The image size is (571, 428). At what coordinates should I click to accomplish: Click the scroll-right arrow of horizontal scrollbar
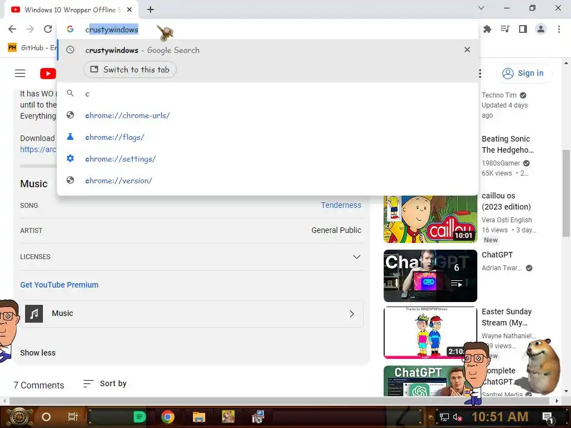[x=557, y=401]
